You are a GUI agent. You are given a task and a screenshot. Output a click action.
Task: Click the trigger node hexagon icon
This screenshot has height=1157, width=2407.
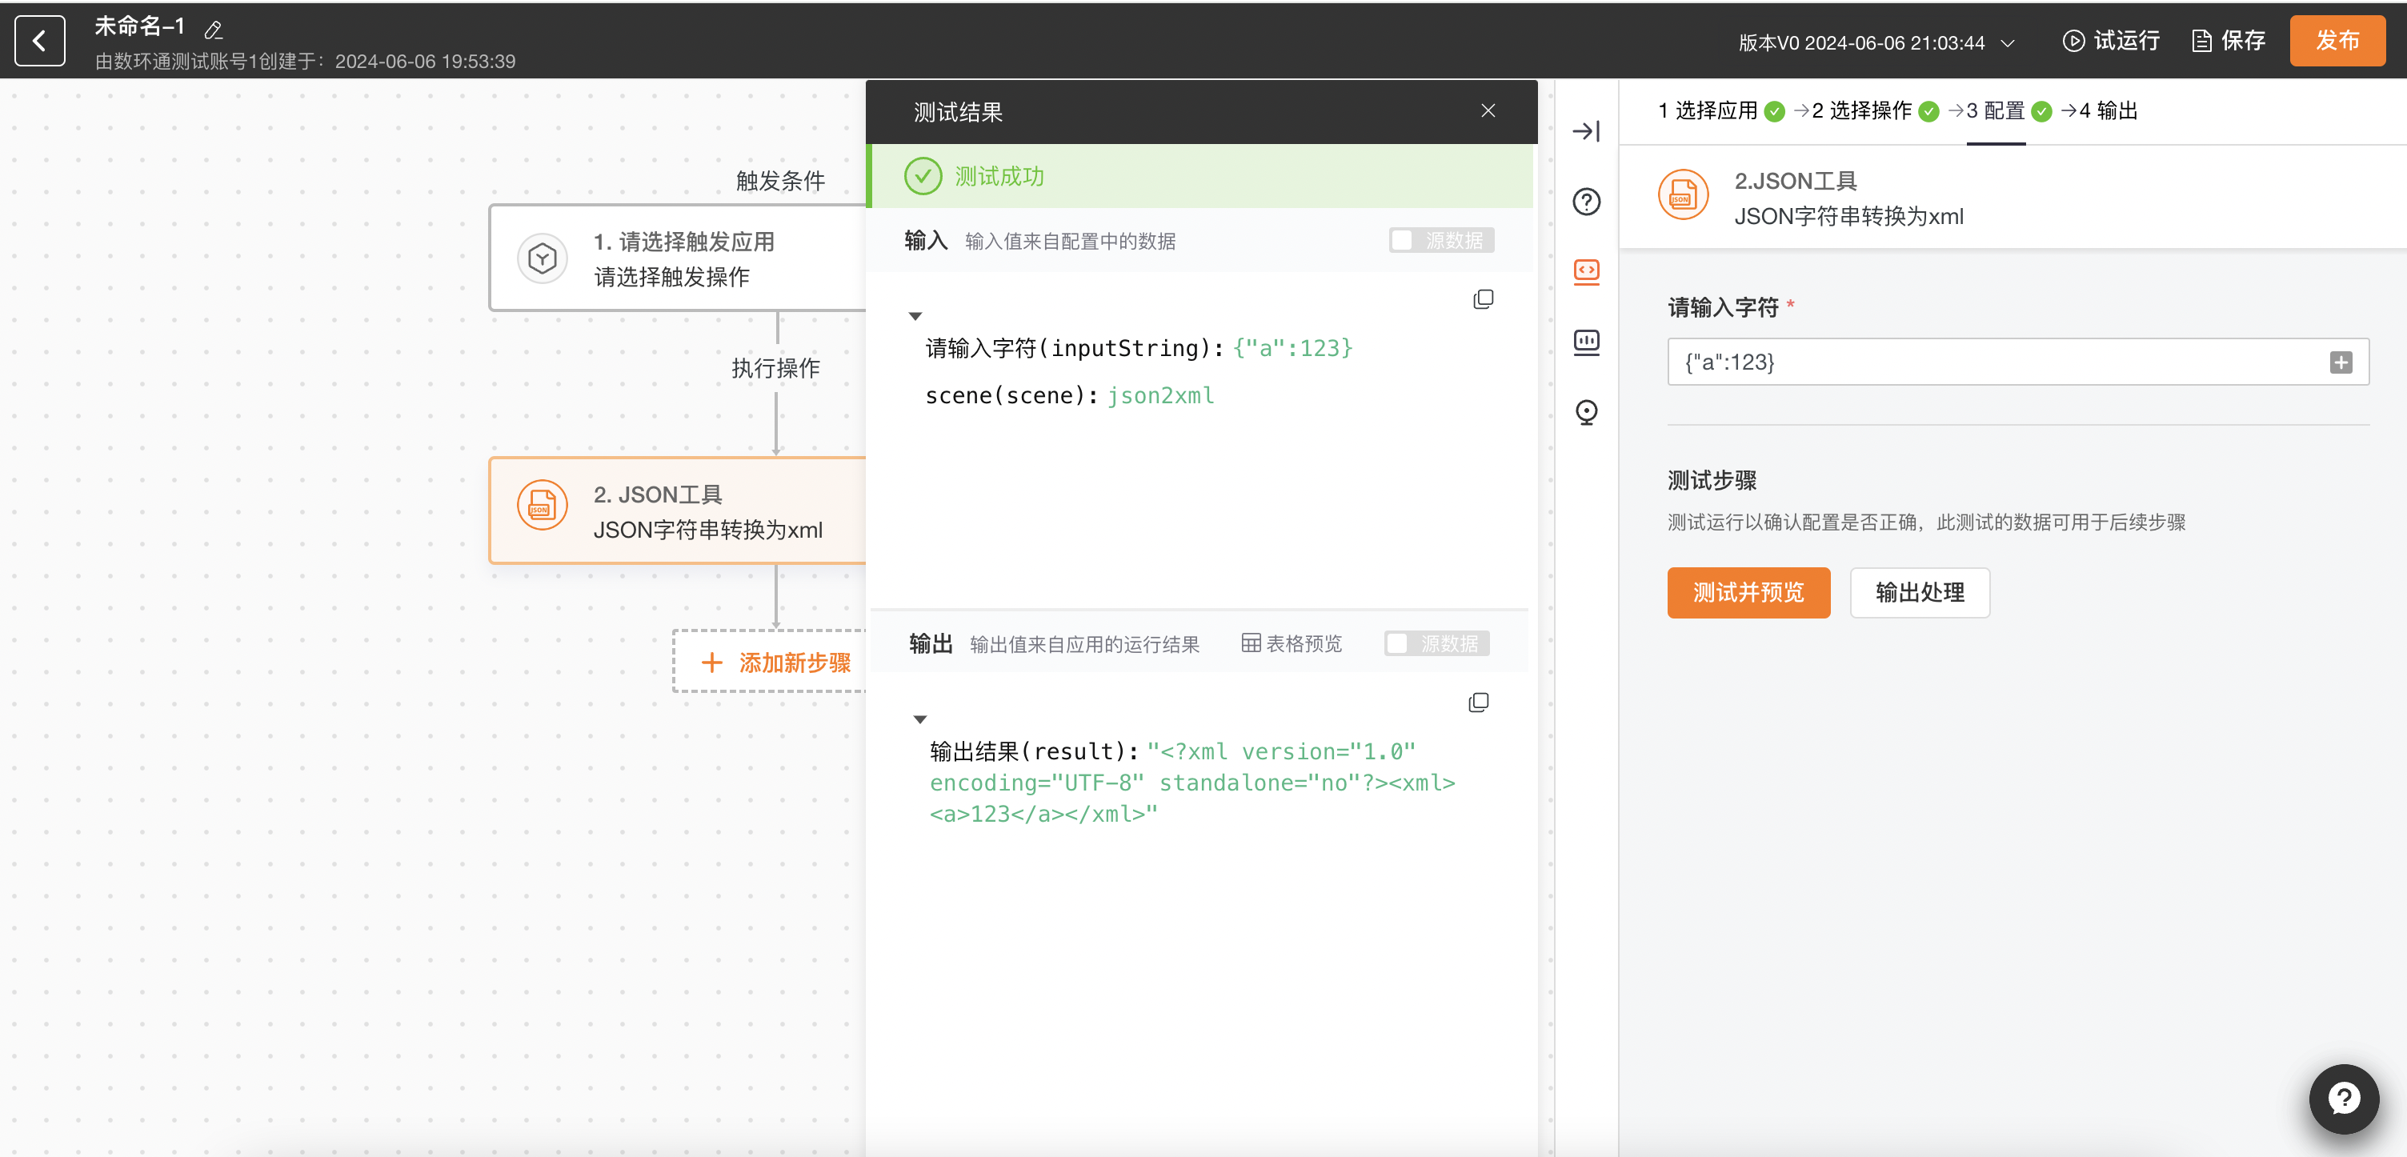(542, 258)
